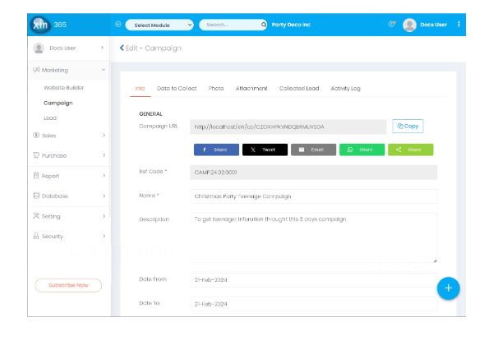Open the kebab menu in top bar
The image size is (498, 345).
[x=459, y=25]
